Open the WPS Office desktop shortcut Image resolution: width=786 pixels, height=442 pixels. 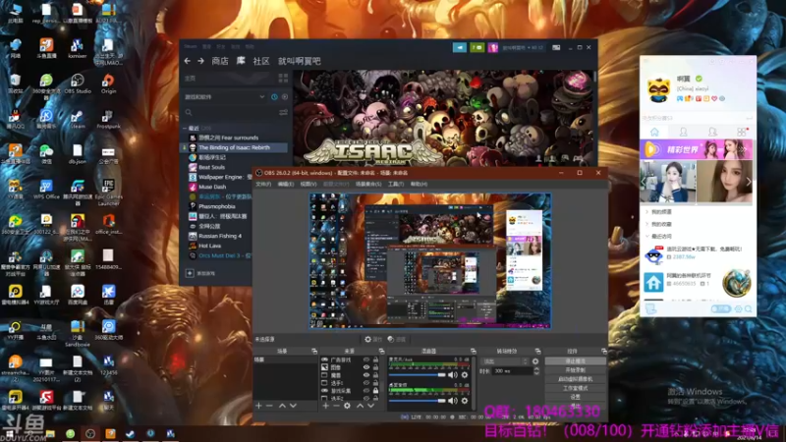(46, 190)
